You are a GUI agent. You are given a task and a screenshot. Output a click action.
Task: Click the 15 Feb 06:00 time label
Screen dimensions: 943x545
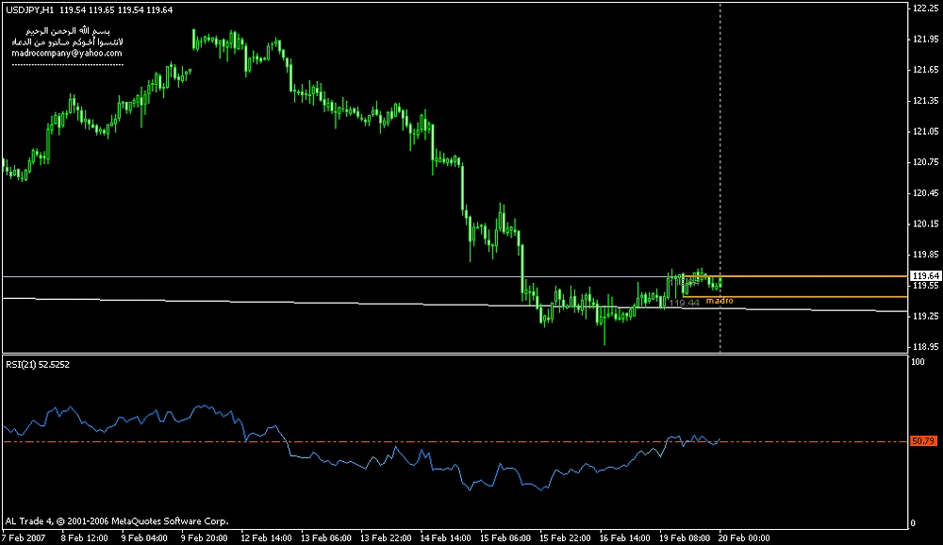click(505, 537)
